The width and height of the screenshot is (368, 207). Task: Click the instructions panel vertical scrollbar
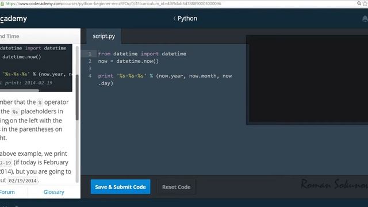[x=77, y=98]
